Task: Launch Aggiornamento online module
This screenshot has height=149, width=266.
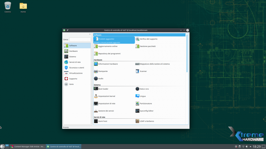Action: point(108,46)
